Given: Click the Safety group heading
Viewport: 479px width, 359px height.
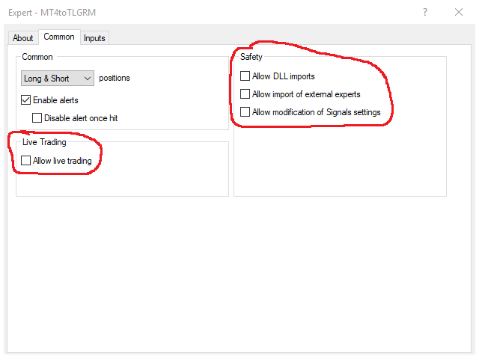Looking at the screenshot, I should click(x=251, y=57).
